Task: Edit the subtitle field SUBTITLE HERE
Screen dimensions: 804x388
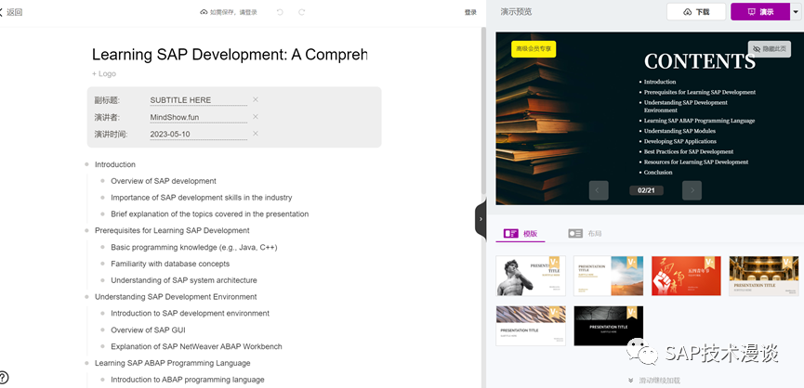Action: (198, 100)
